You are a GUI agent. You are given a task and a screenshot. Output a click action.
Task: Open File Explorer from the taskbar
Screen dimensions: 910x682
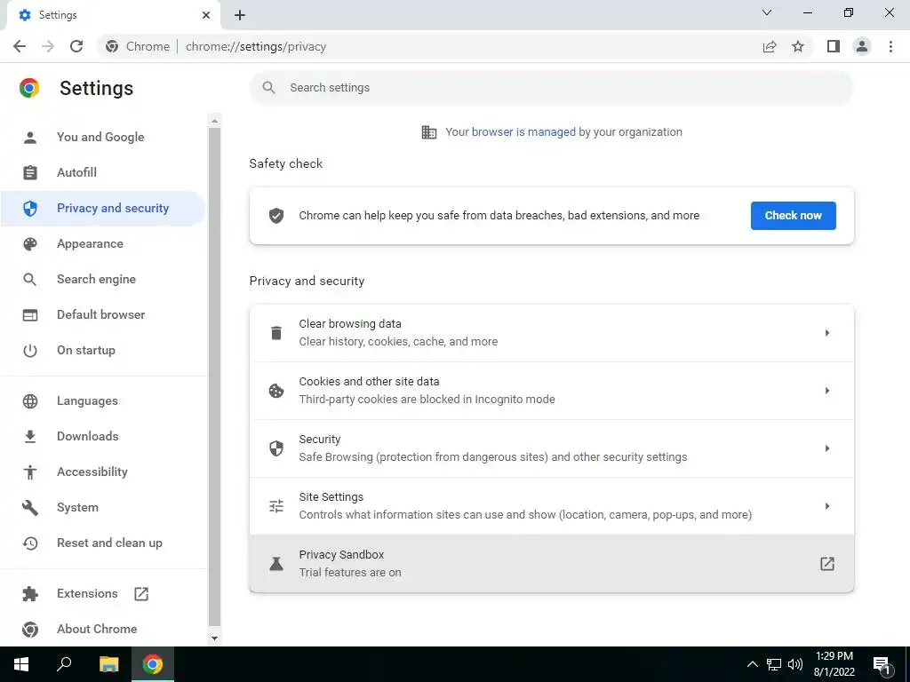pos(108,664)
